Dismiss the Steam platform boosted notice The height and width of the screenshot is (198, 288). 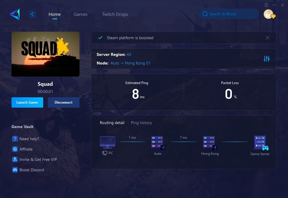coord(268,38)
